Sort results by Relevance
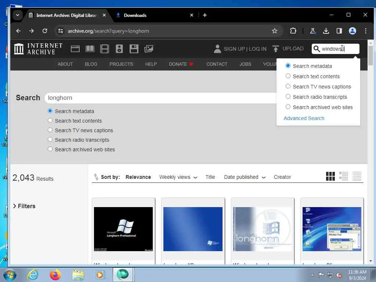376x282 pixels. (138, 177)
